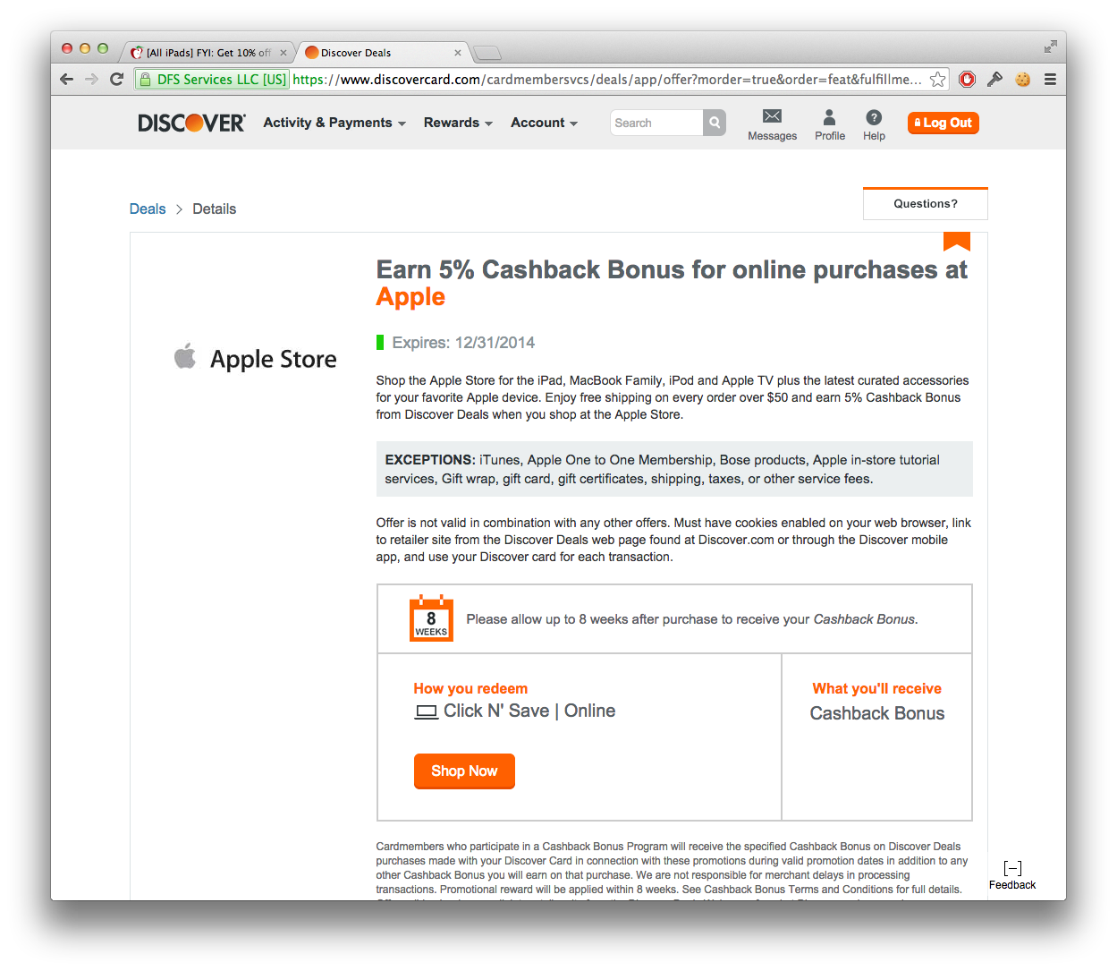Open a new tab button
The width and height of the screenshot is (1117, 971).
(487, 53)
